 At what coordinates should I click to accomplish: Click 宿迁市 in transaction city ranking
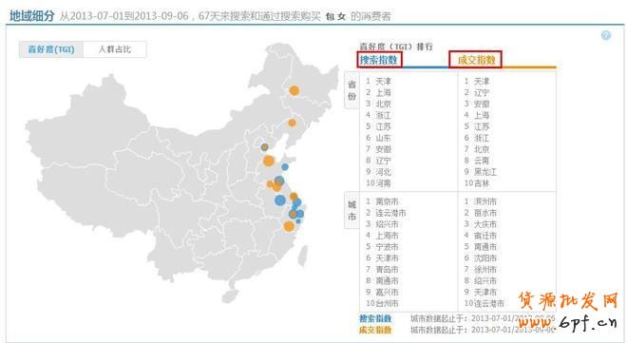pyautogui.click(x=485, y=236)
